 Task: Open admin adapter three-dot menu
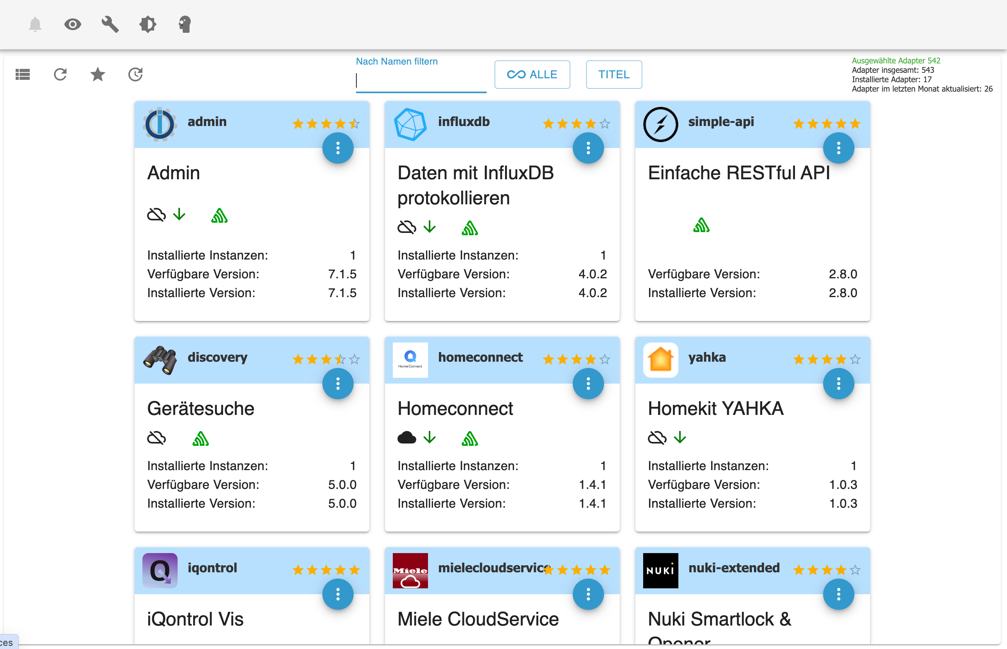point(338,148)
